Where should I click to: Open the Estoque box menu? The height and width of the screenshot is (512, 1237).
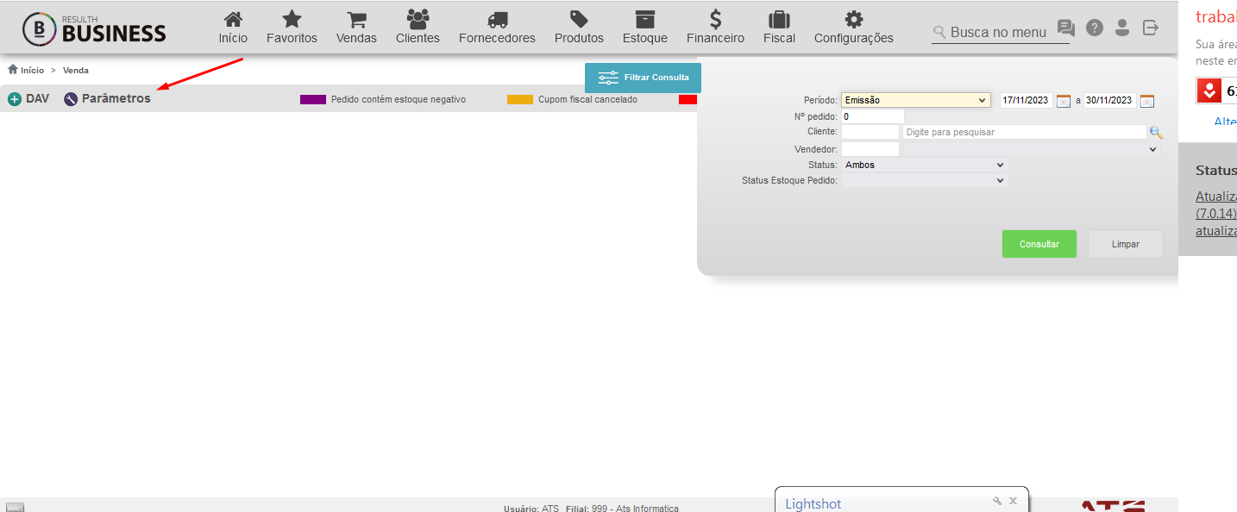[644, 27]
